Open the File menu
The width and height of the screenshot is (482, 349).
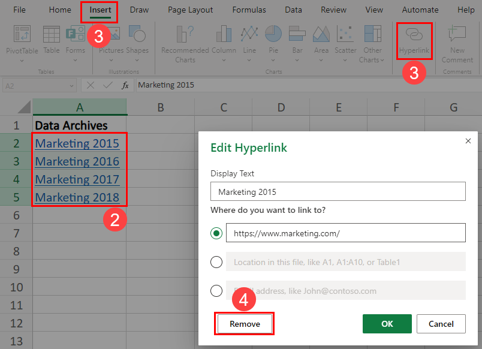(19, 10)
